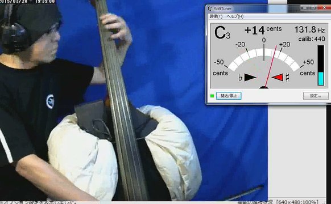
Task: Click the red sharp arrow indicator
Action: pyautogui.click(x=278, y=77)
